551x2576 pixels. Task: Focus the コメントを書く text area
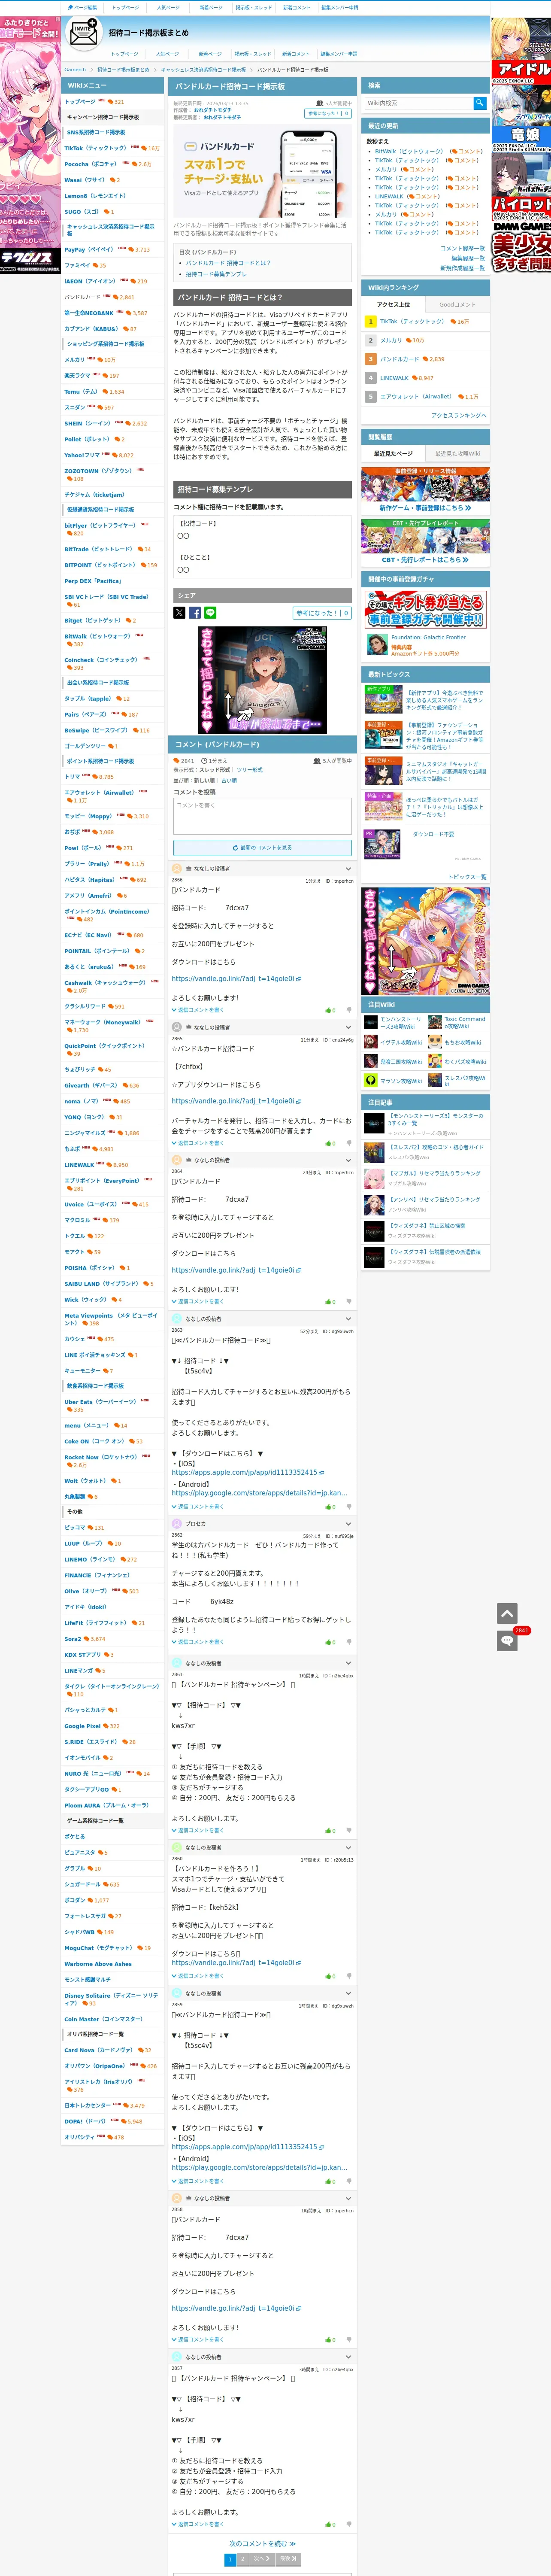262,817
